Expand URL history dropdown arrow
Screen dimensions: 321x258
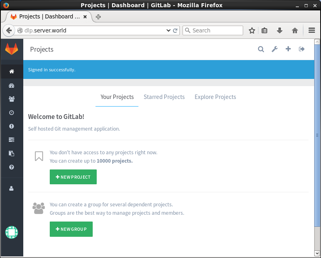(x=169, y=30)
